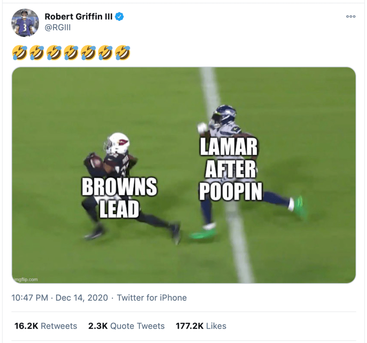The image size is (367, 343).
Task: Click the first laughing emoji in the tweet
Action: (19, 52)
